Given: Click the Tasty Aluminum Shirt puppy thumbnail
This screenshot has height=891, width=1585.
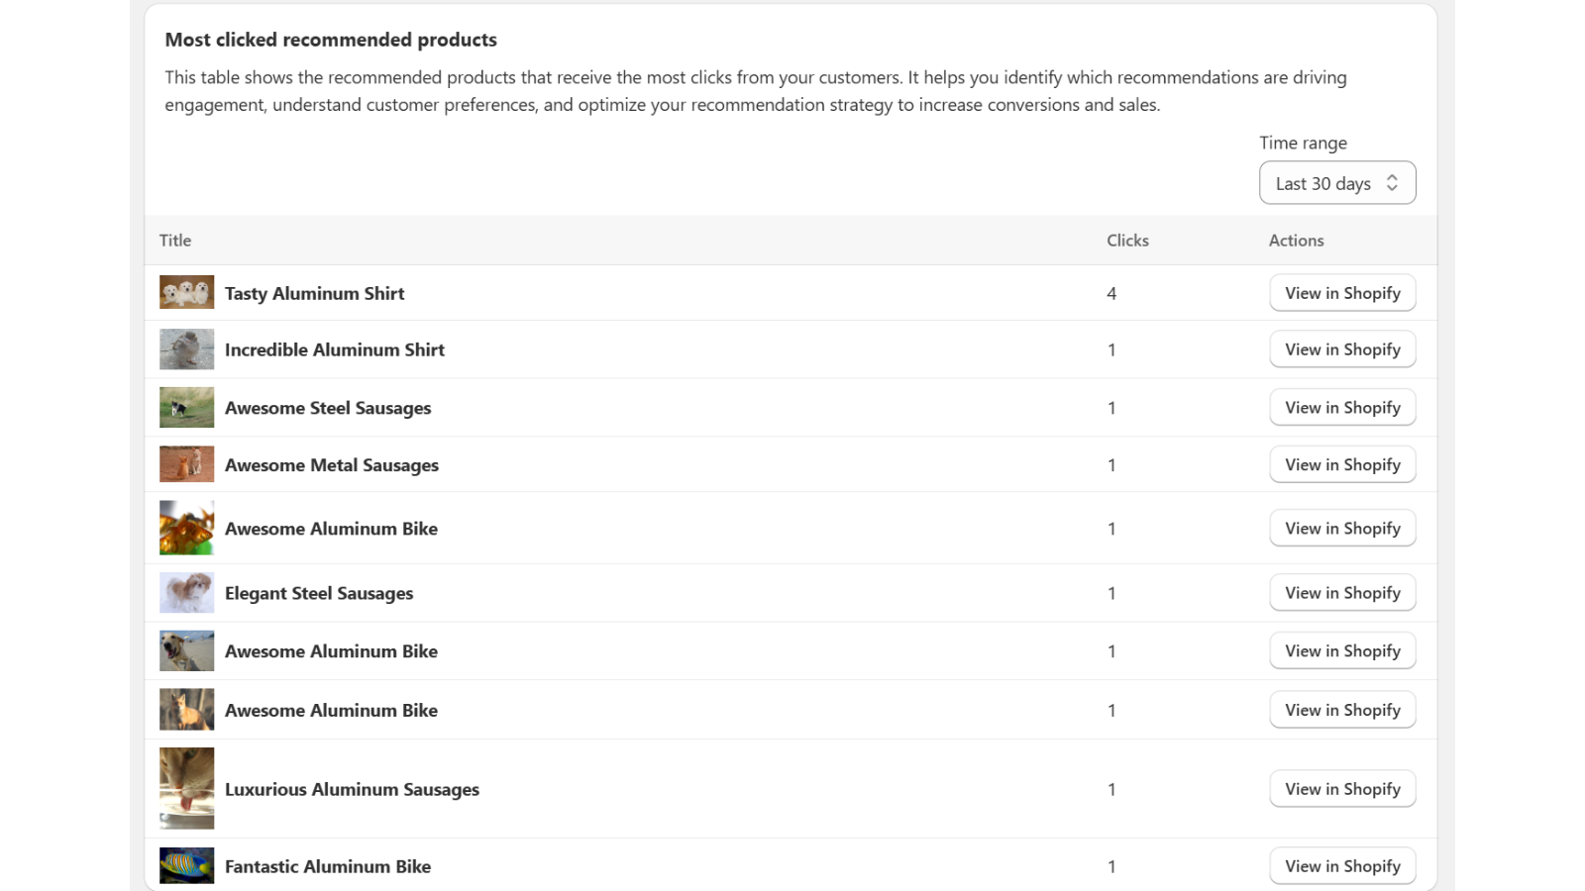Looking at the screenshot, I should click(186, 292).
